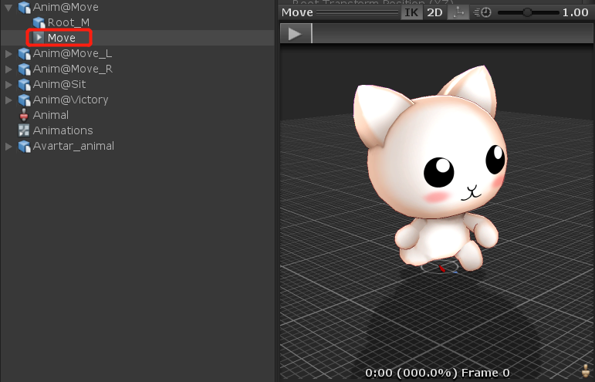This screenshot has width=595, height=382.
Task: Click the Anim@Move_R label
Action: [73, 69]
